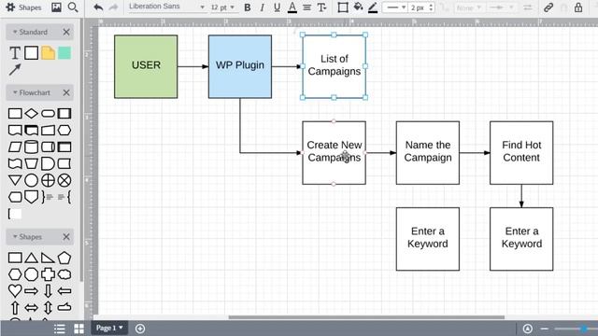Select the heart shape

pos(15,290)
